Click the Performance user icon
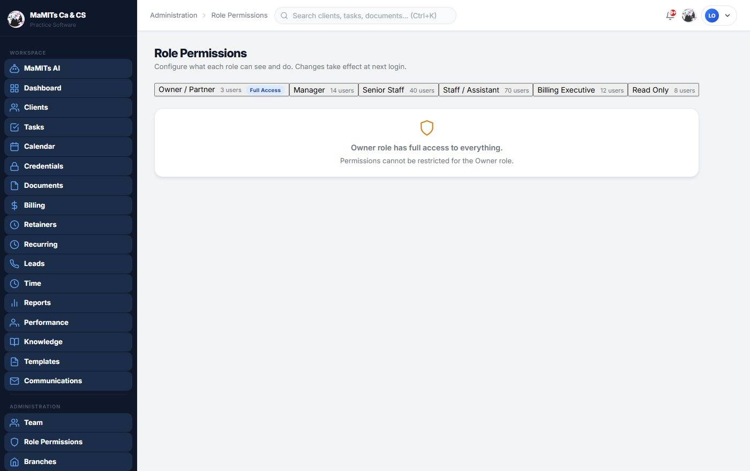The width and height of the screenshot is (750, 471). coord(14,323)
